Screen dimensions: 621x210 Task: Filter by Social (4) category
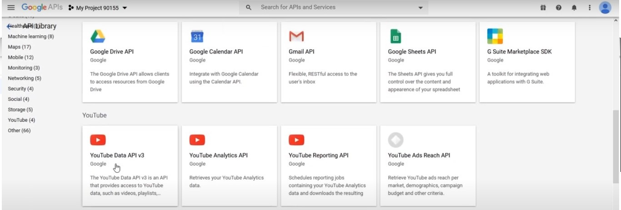19,99
